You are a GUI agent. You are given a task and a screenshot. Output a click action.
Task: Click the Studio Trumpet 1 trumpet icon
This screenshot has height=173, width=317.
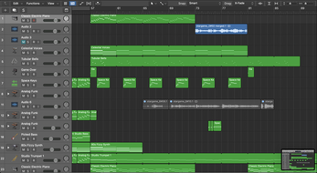[x=15, y=158]
